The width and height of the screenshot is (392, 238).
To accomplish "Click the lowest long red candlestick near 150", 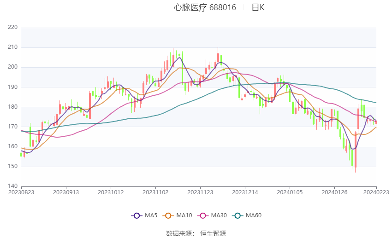I will (355, 150).
